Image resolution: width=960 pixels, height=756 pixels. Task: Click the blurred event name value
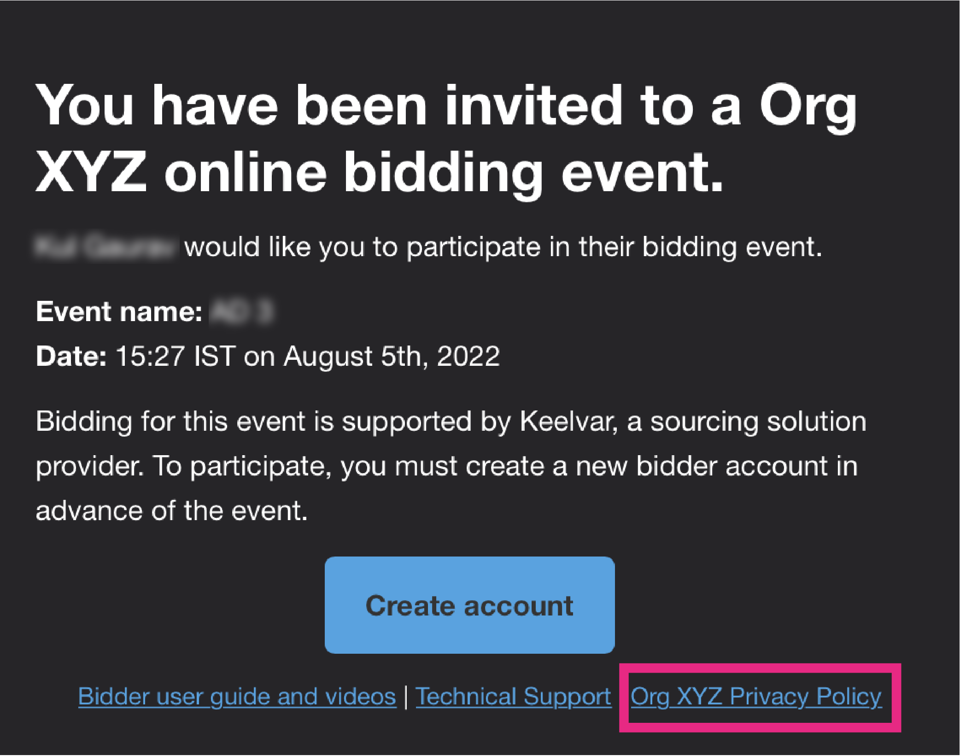242,312
